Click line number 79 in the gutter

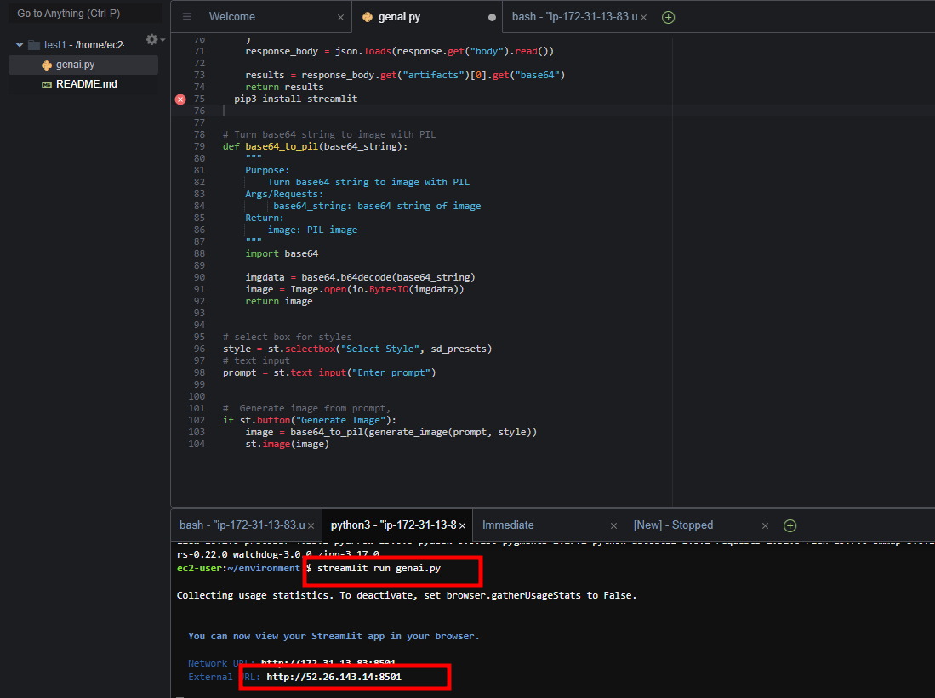199,146
